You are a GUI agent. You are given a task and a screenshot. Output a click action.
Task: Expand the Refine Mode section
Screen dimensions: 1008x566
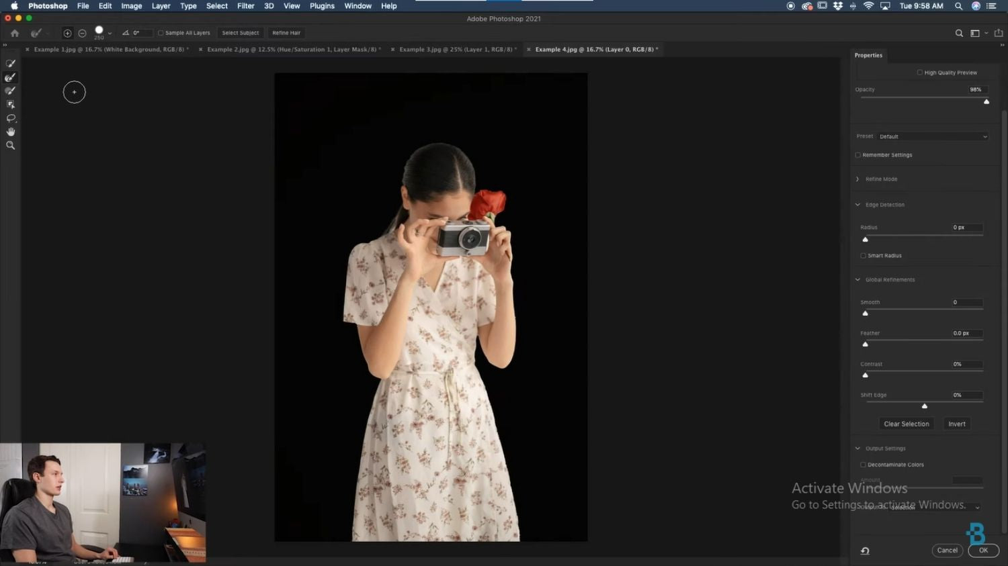pos(857,179)
